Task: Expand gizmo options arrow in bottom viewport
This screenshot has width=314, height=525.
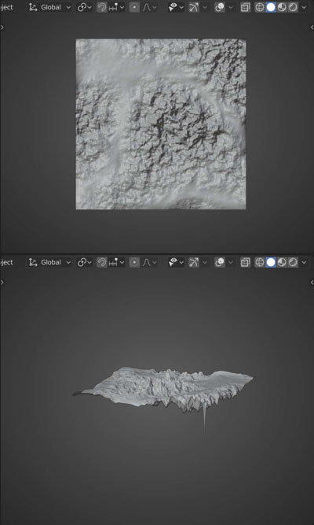Action: [x=204, y=262]
